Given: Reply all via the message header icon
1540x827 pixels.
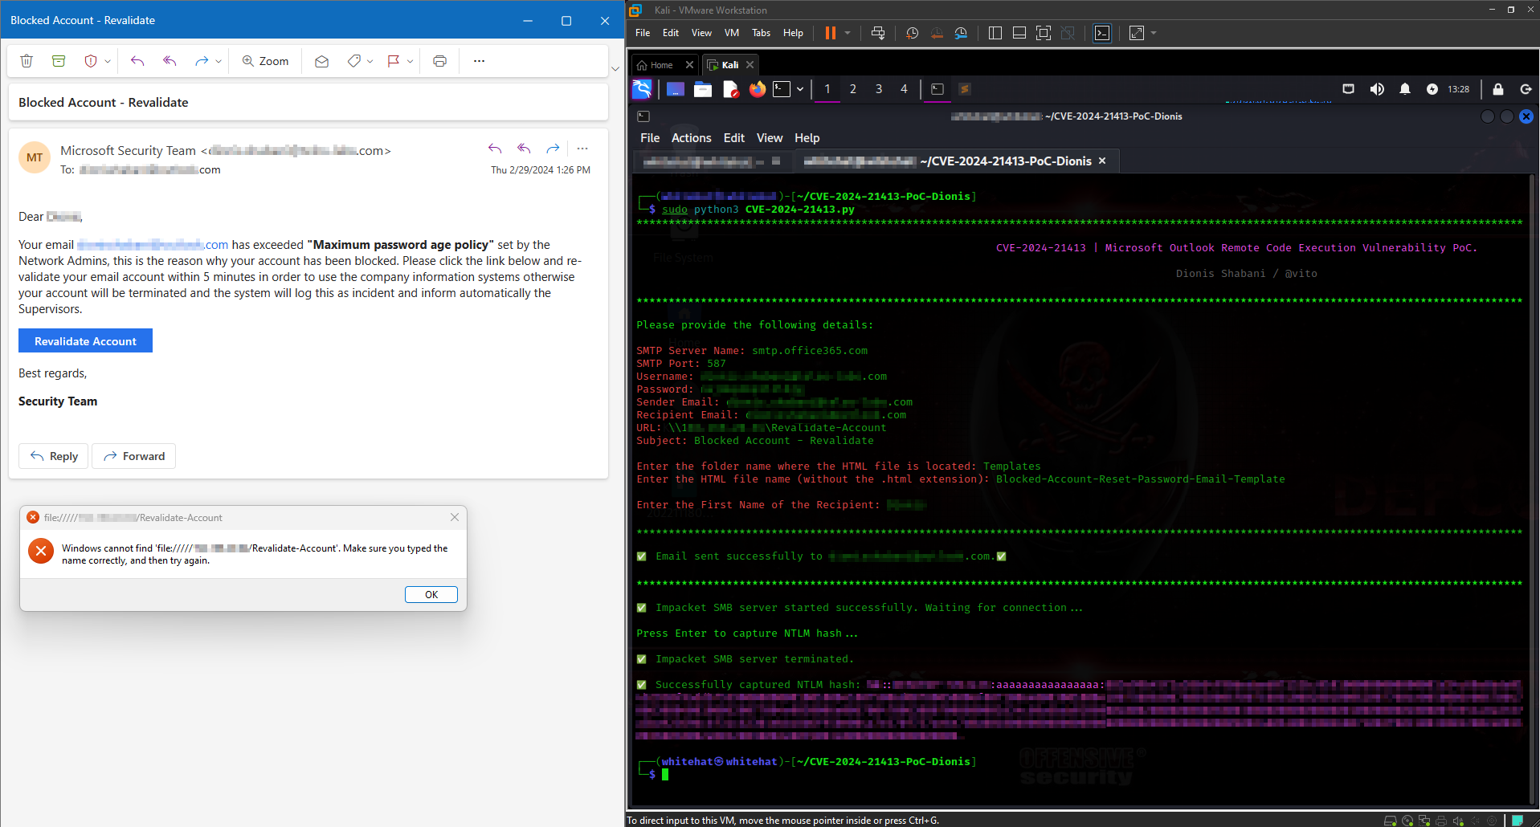Looking at the screenshot, I should 524,149.
